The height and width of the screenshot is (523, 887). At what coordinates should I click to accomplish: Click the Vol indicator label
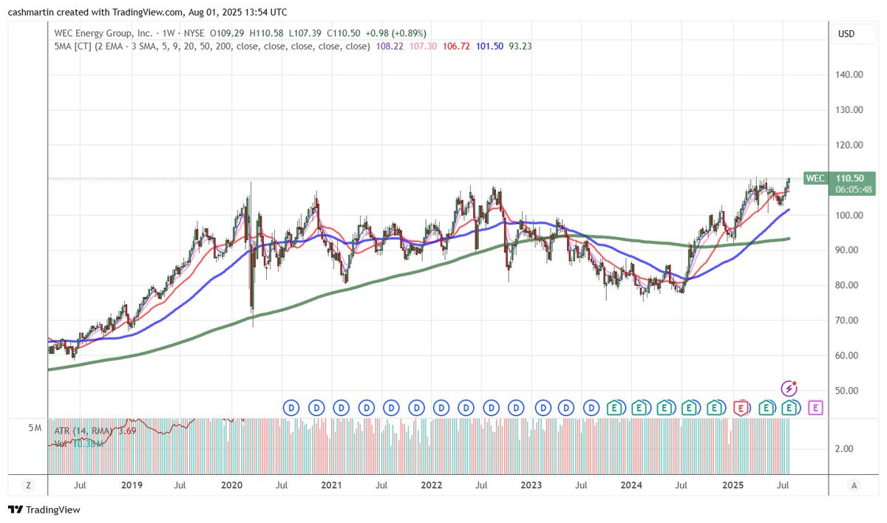pyautogui.click(x=61, y=444)
